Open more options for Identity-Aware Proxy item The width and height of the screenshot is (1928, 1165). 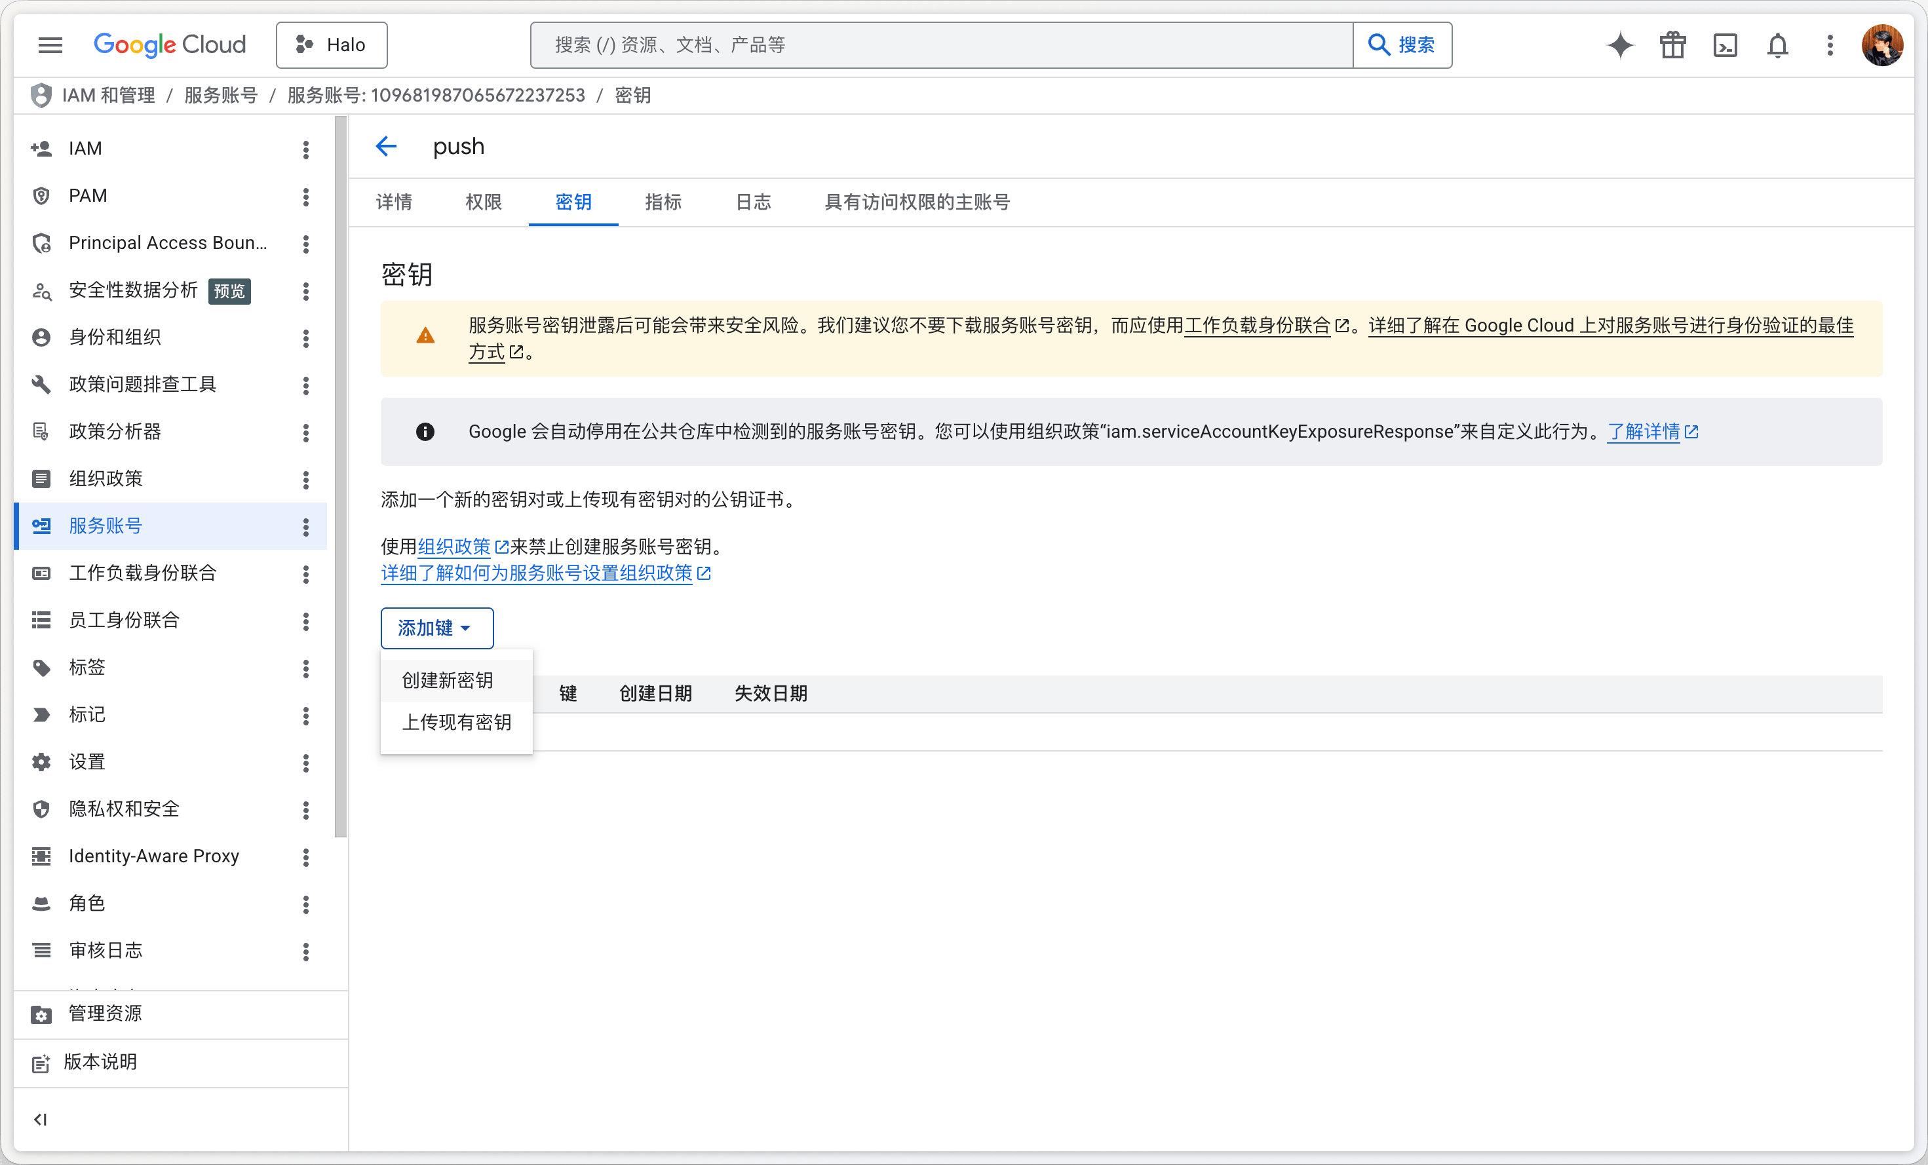306,857
